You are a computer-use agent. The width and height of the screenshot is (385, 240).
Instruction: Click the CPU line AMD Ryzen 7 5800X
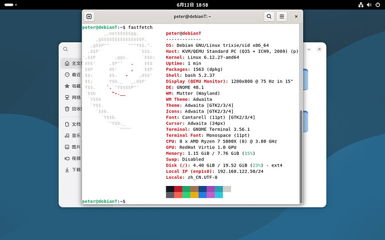pyautogui.click(x=221, y=141)
